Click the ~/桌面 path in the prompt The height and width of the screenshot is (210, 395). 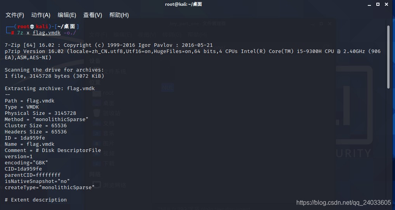point(66,27)
